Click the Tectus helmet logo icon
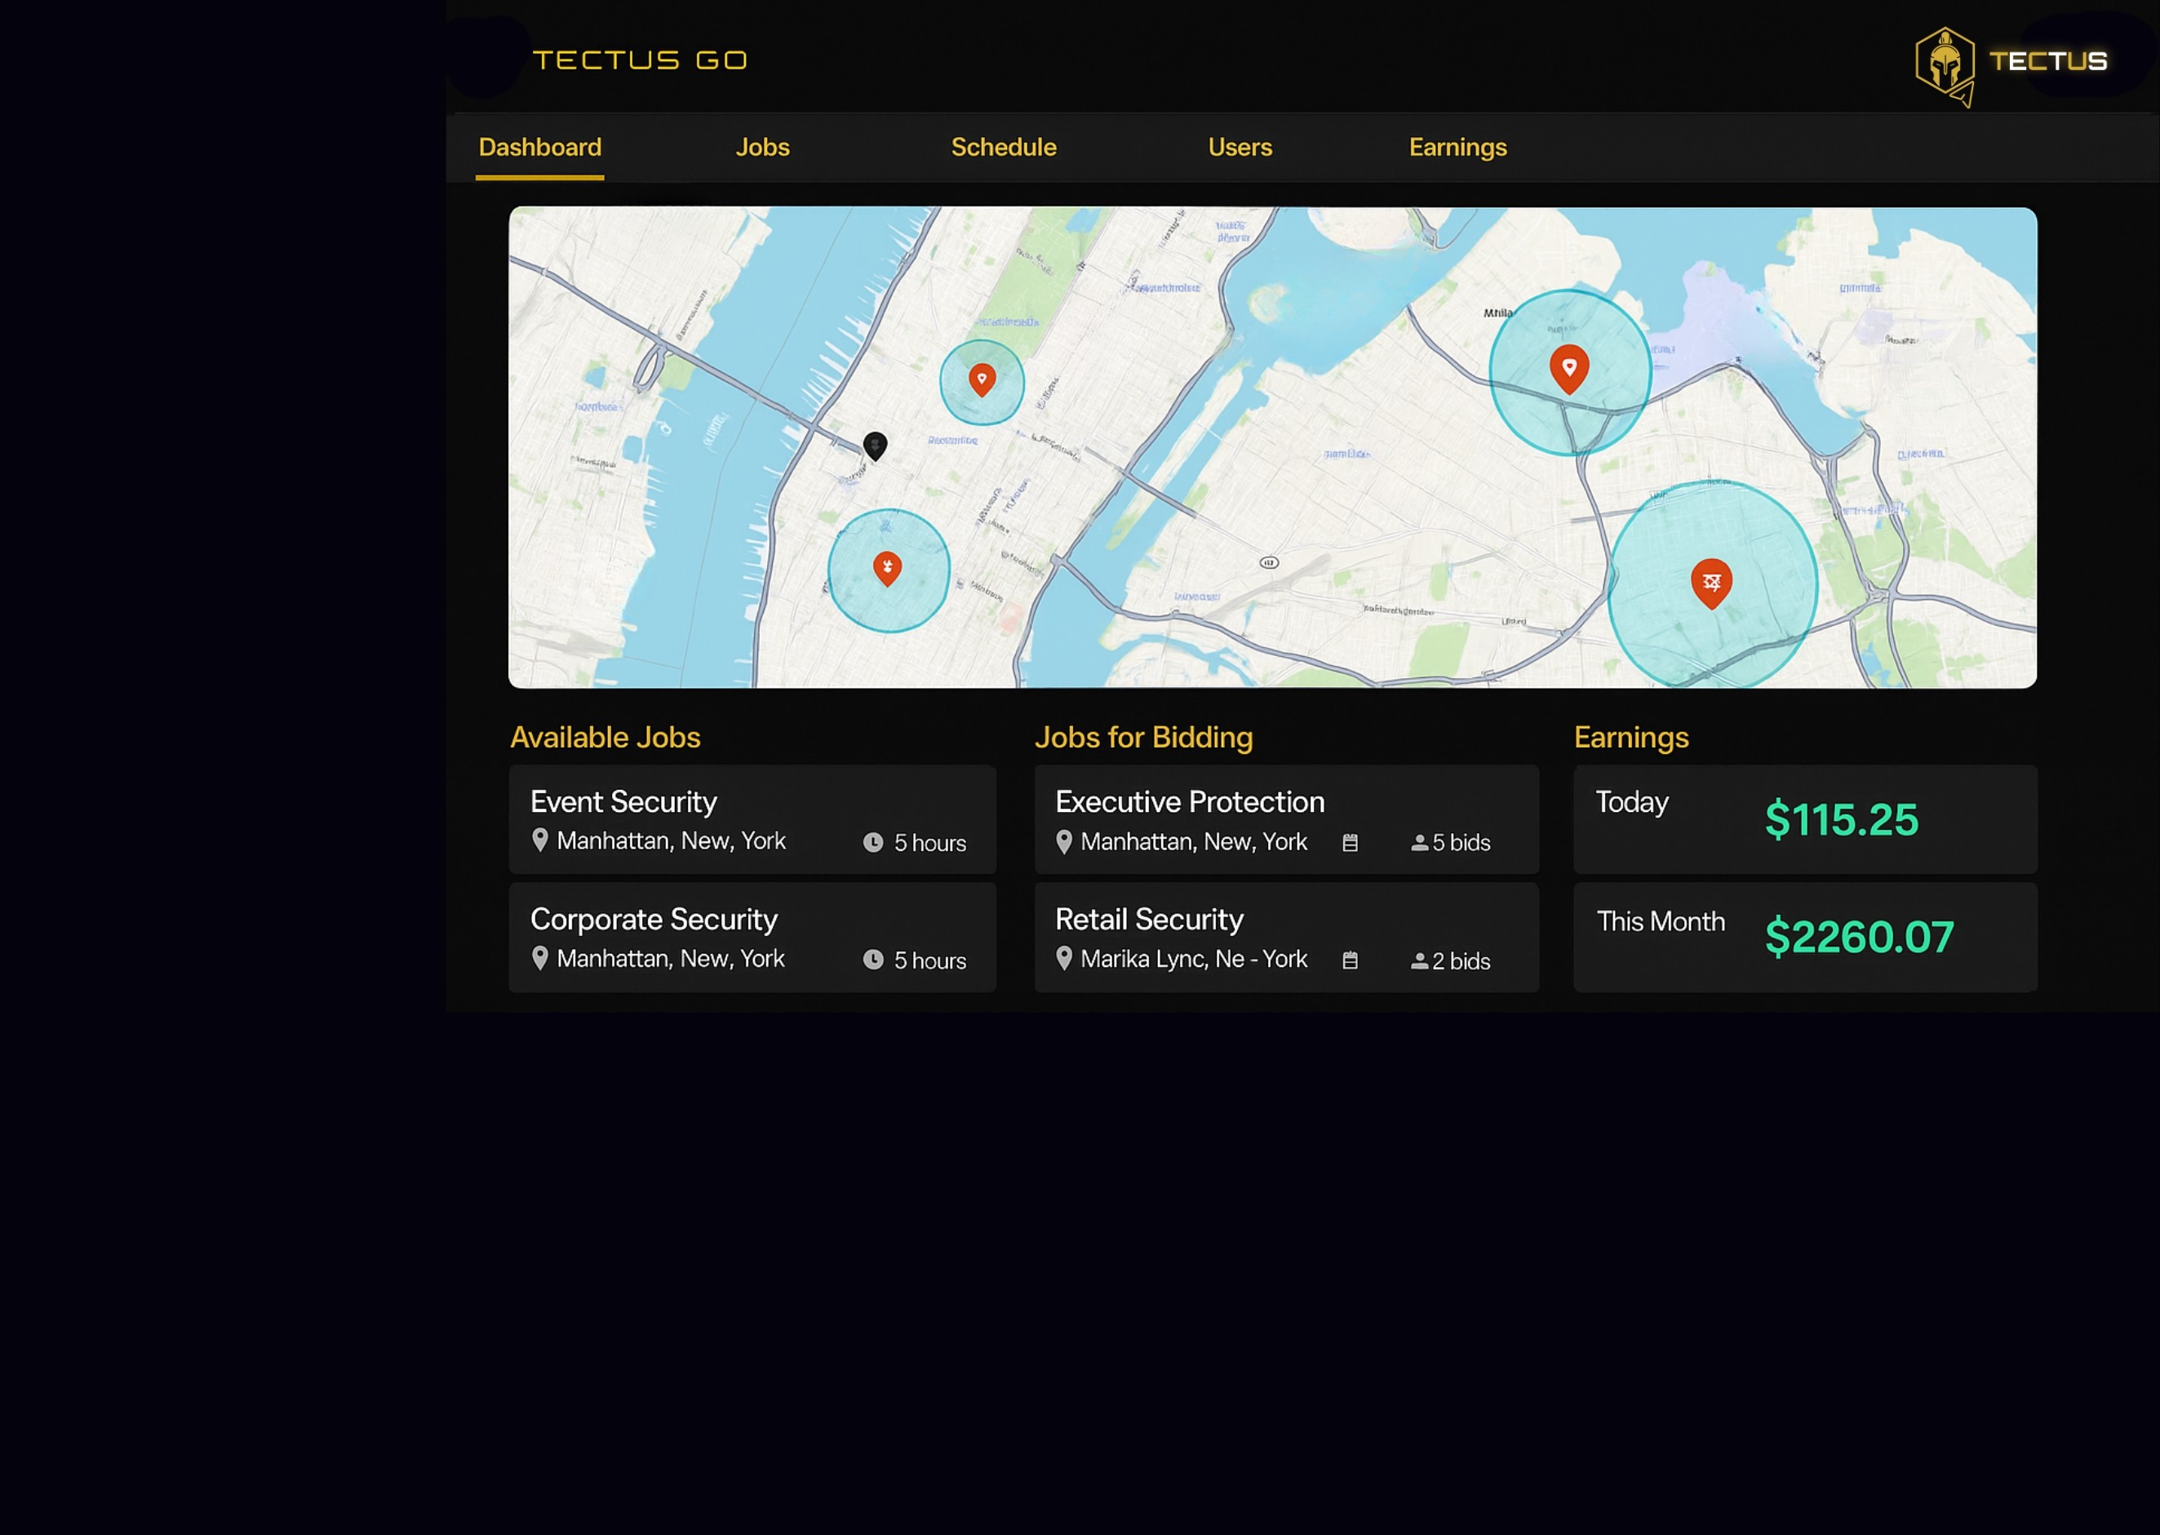Image resolution: width=2160 pixels, height=1535 pixels. pos(1945,64)
